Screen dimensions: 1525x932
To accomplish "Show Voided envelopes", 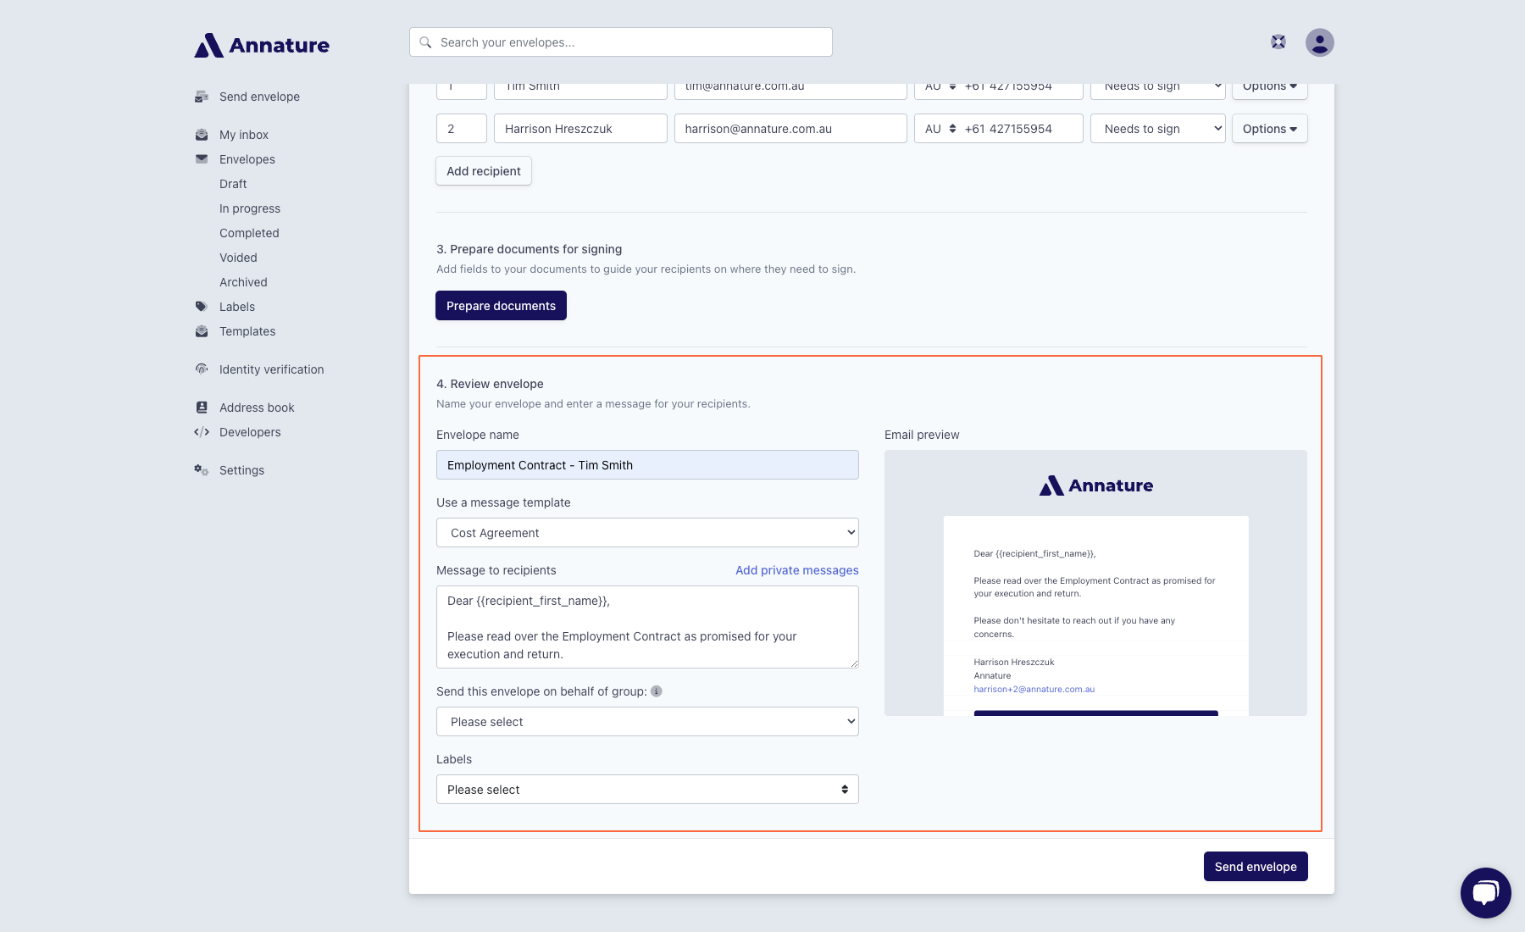I will point(238,258).
